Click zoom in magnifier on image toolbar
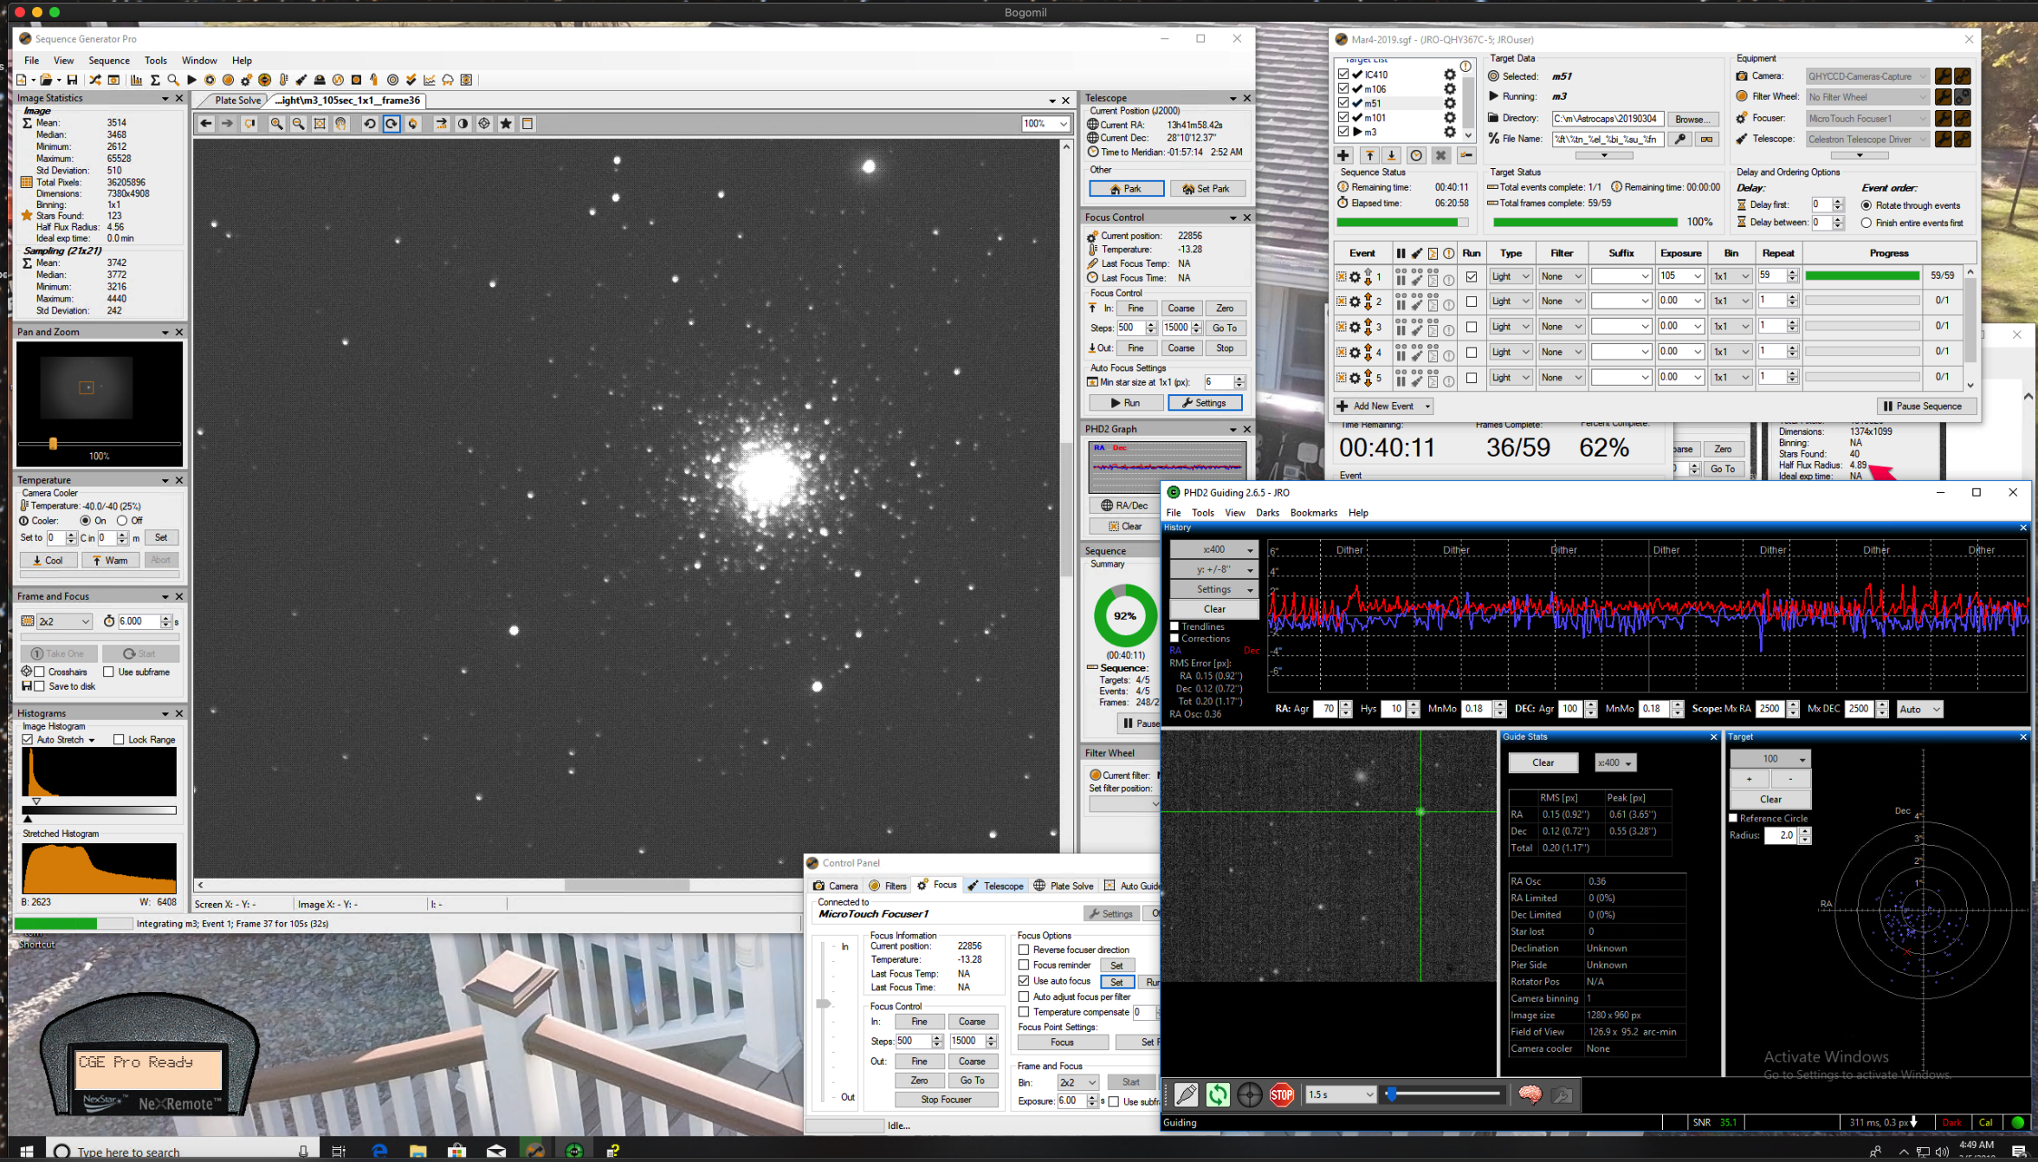Viewport: 2038px width, 1162px height. 276,124
